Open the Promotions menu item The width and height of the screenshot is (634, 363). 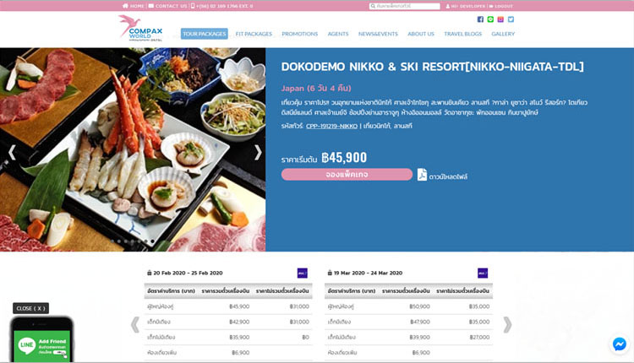click(299, 34)
